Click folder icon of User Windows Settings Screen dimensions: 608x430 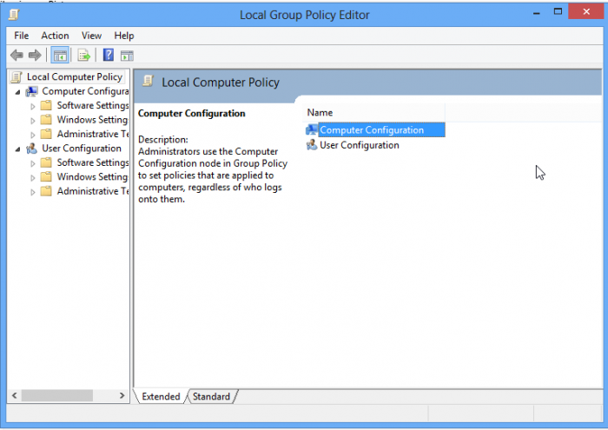(46, 177)
